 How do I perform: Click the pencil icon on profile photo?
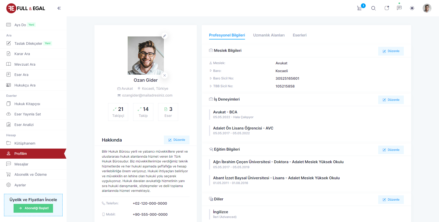(x=164, y=36)
